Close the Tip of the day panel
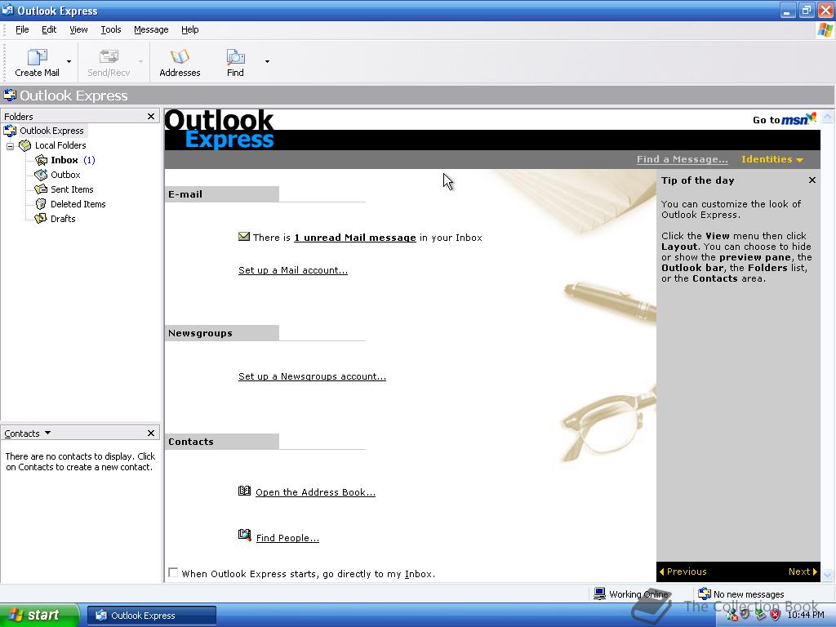The width and height of the screenshot is (836, 627). [812, 180]
